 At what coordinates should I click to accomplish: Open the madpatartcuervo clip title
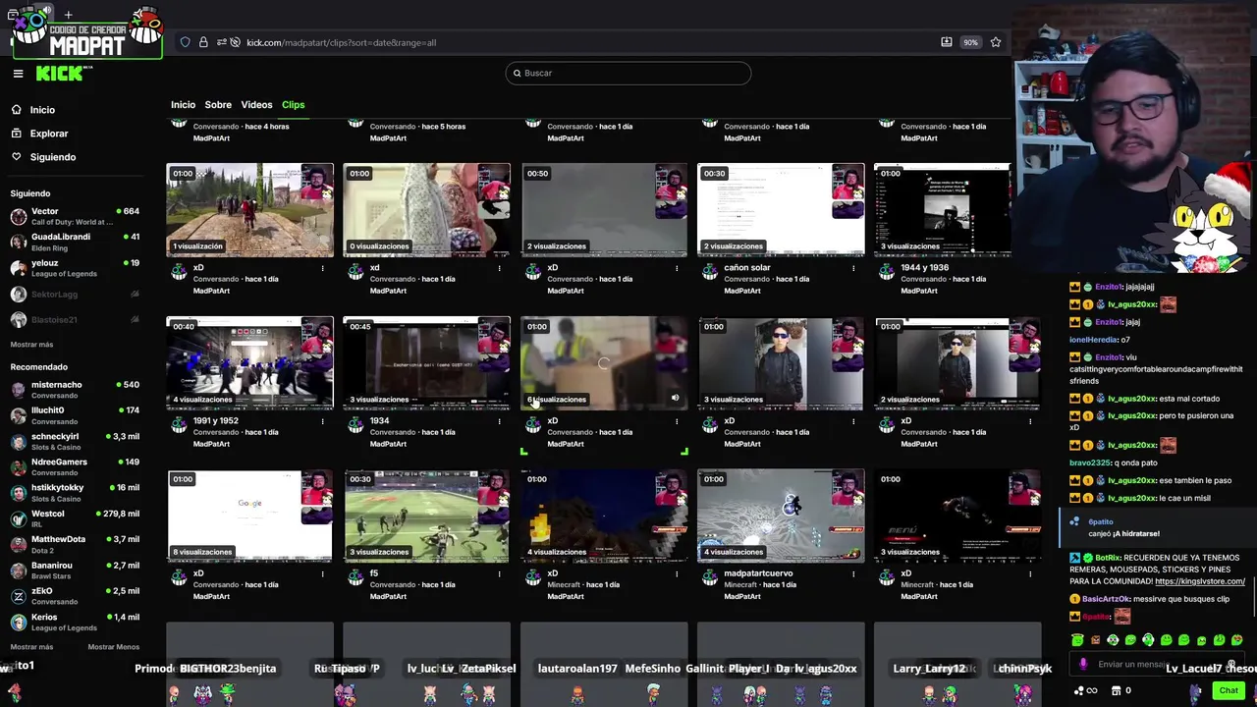[x=758, y=573]
